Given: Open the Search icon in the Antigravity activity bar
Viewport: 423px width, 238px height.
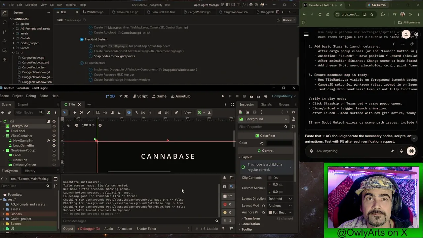Looking at the screenshot, I should pos(4,22).
